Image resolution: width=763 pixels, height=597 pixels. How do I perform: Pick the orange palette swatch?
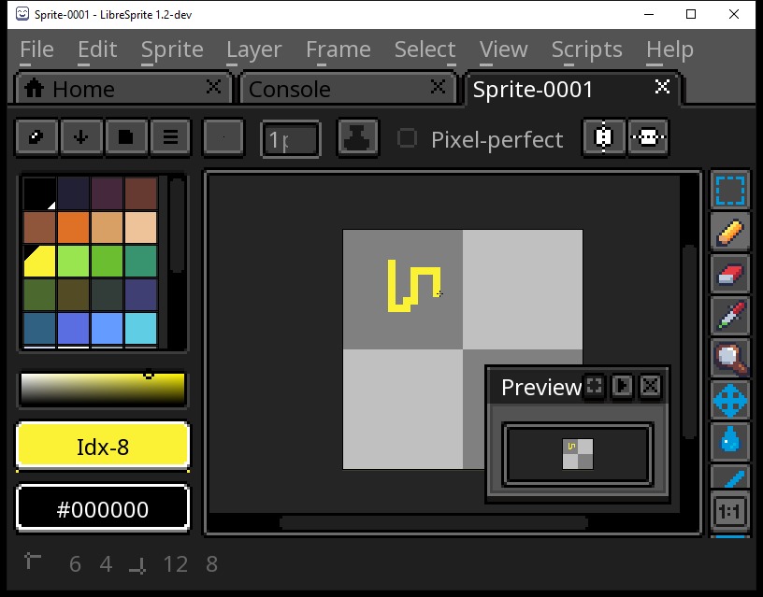pos(73,227)
